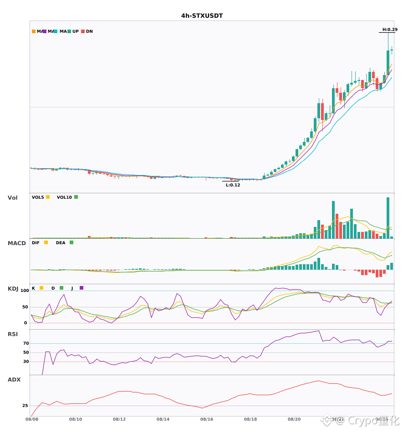Viewport: 403px width, 432px height.
Task: Click the cyan MA legend swatch
Action: tap(56, 31)
